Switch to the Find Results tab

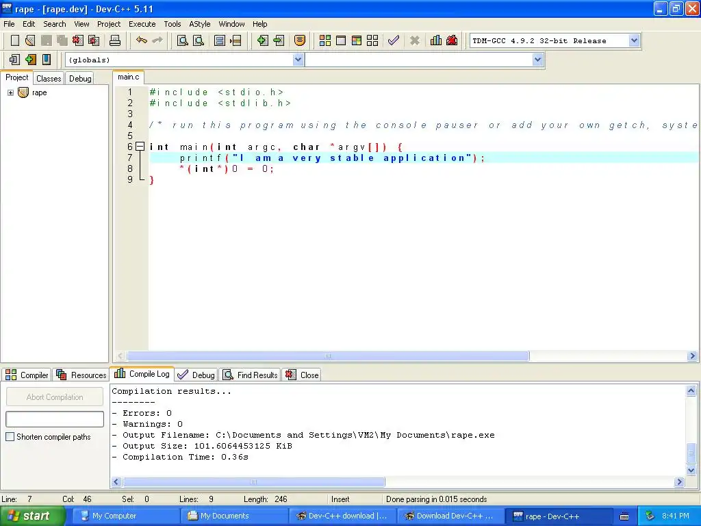(x=251, y=375)
